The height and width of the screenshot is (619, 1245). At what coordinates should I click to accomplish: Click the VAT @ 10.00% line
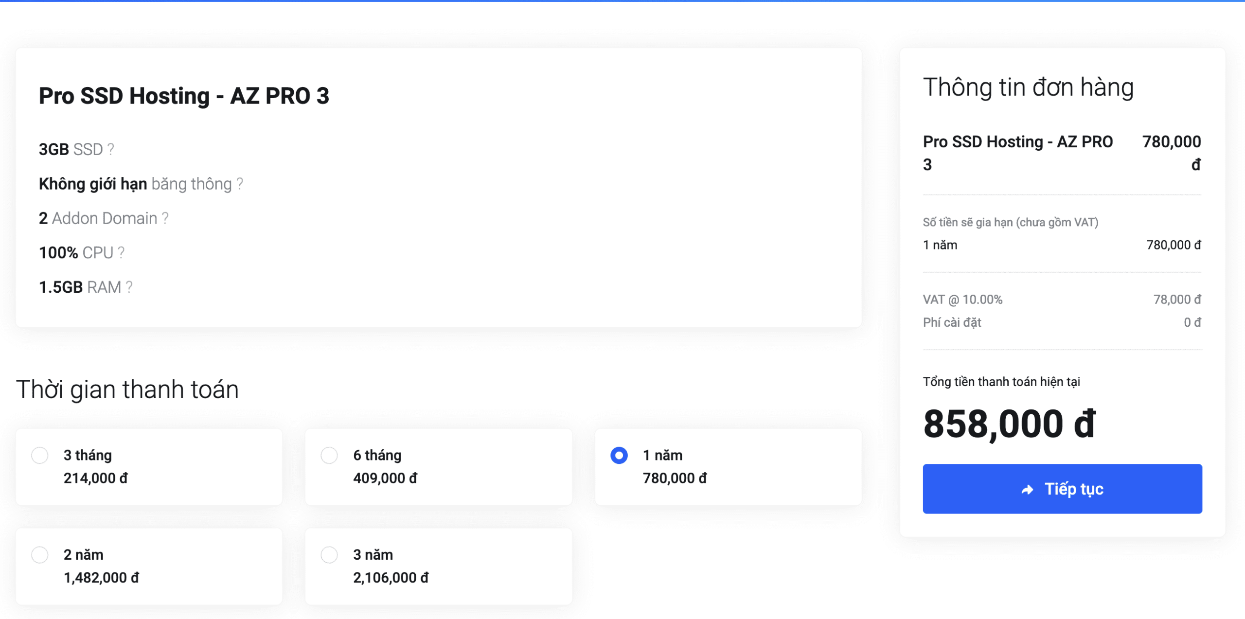point(962,300)
